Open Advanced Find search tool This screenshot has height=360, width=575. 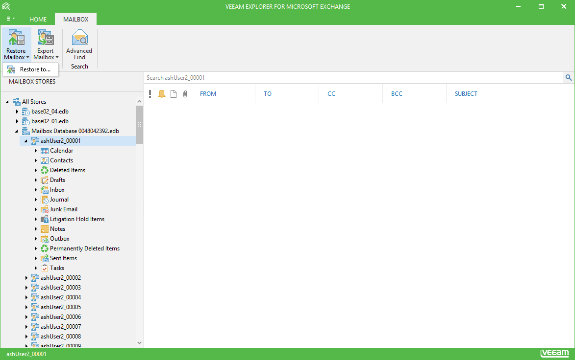click(79, 45)
